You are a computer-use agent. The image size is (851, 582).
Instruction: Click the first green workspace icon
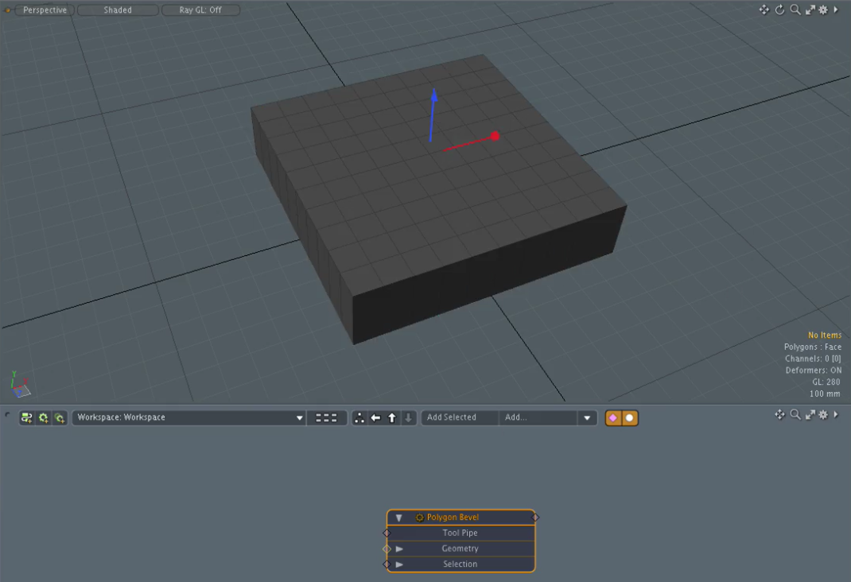pyautogui.click(x=27, y=417)
